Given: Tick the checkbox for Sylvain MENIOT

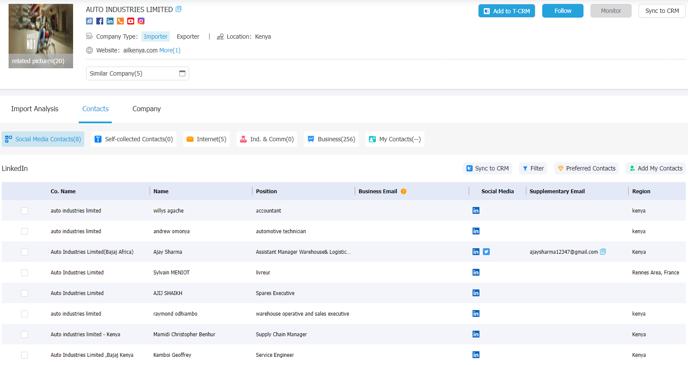Looking at the screenshot, I should click(x=25, y=273).
